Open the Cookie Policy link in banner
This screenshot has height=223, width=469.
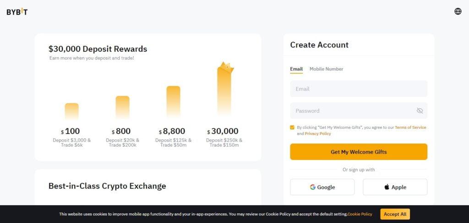[x=360, y=214]
